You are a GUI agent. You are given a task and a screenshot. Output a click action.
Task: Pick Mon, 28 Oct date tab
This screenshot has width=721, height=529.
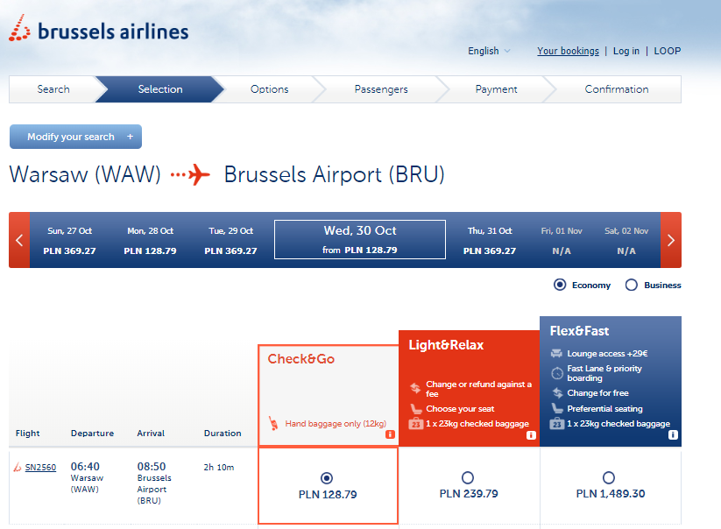coord(151,240)
